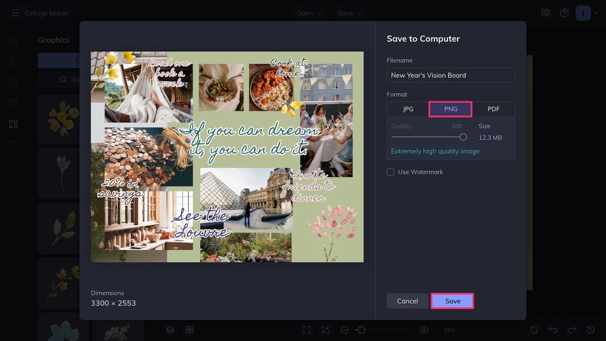Click the blue button below Graphics heading
The width and height of the screenshot is (606, 341).
point(59,60)
